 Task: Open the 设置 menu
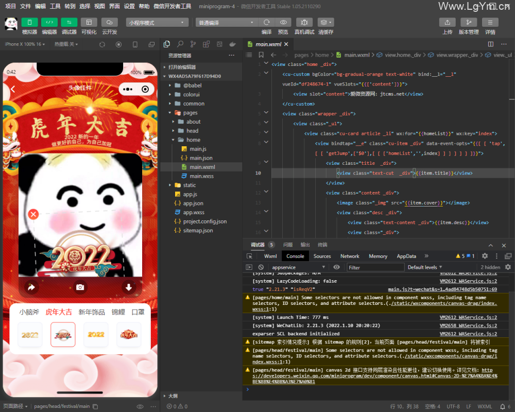(x=129, y=6)
